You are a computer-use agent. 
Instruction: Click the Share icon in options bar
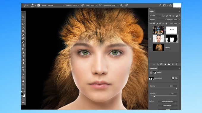pyautogui.click(x=171, y=5)
